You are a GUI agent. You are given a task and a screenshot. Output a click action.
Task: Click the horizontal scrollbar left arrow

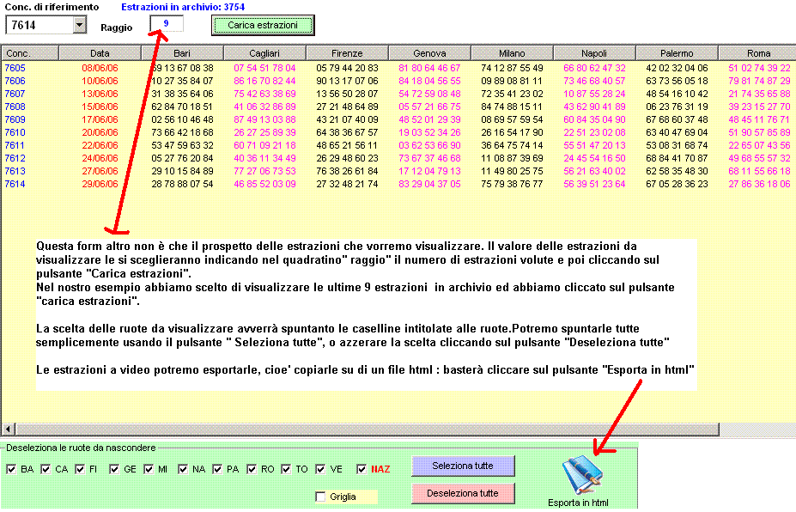pyautogui.click(x=9, y=428)
